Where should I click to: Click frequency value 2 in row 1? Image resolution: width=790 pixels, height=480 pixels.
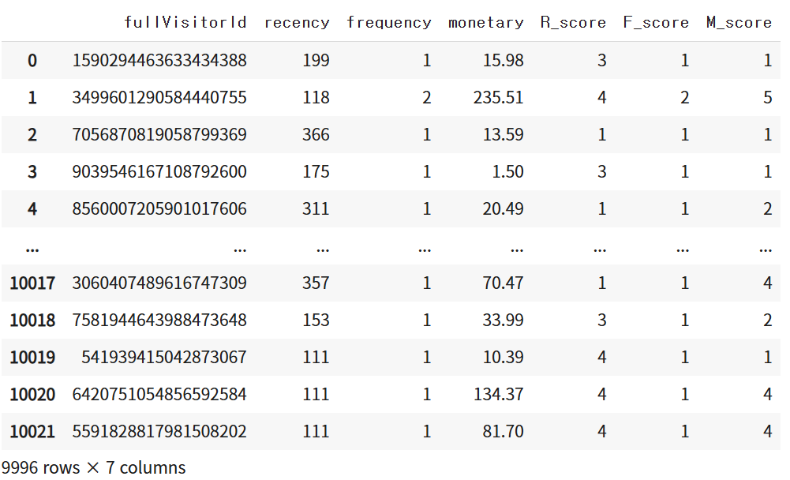click(x=427, y=97)
